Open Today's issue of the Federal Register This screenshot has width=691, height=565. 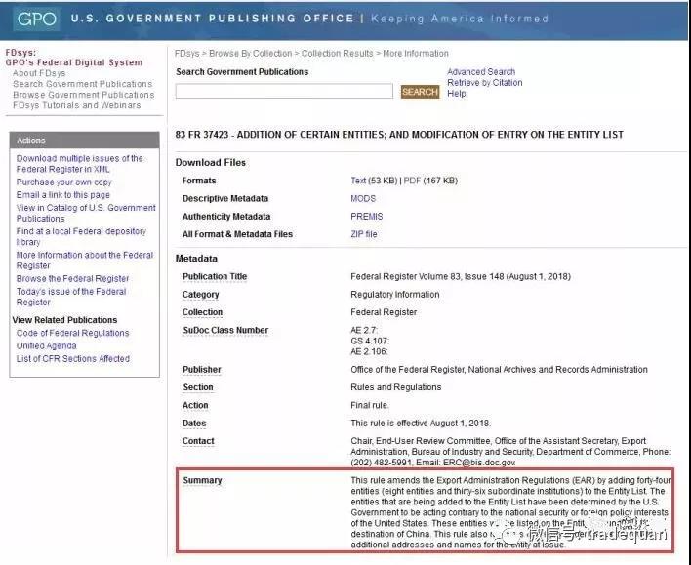tap(71, 297)
